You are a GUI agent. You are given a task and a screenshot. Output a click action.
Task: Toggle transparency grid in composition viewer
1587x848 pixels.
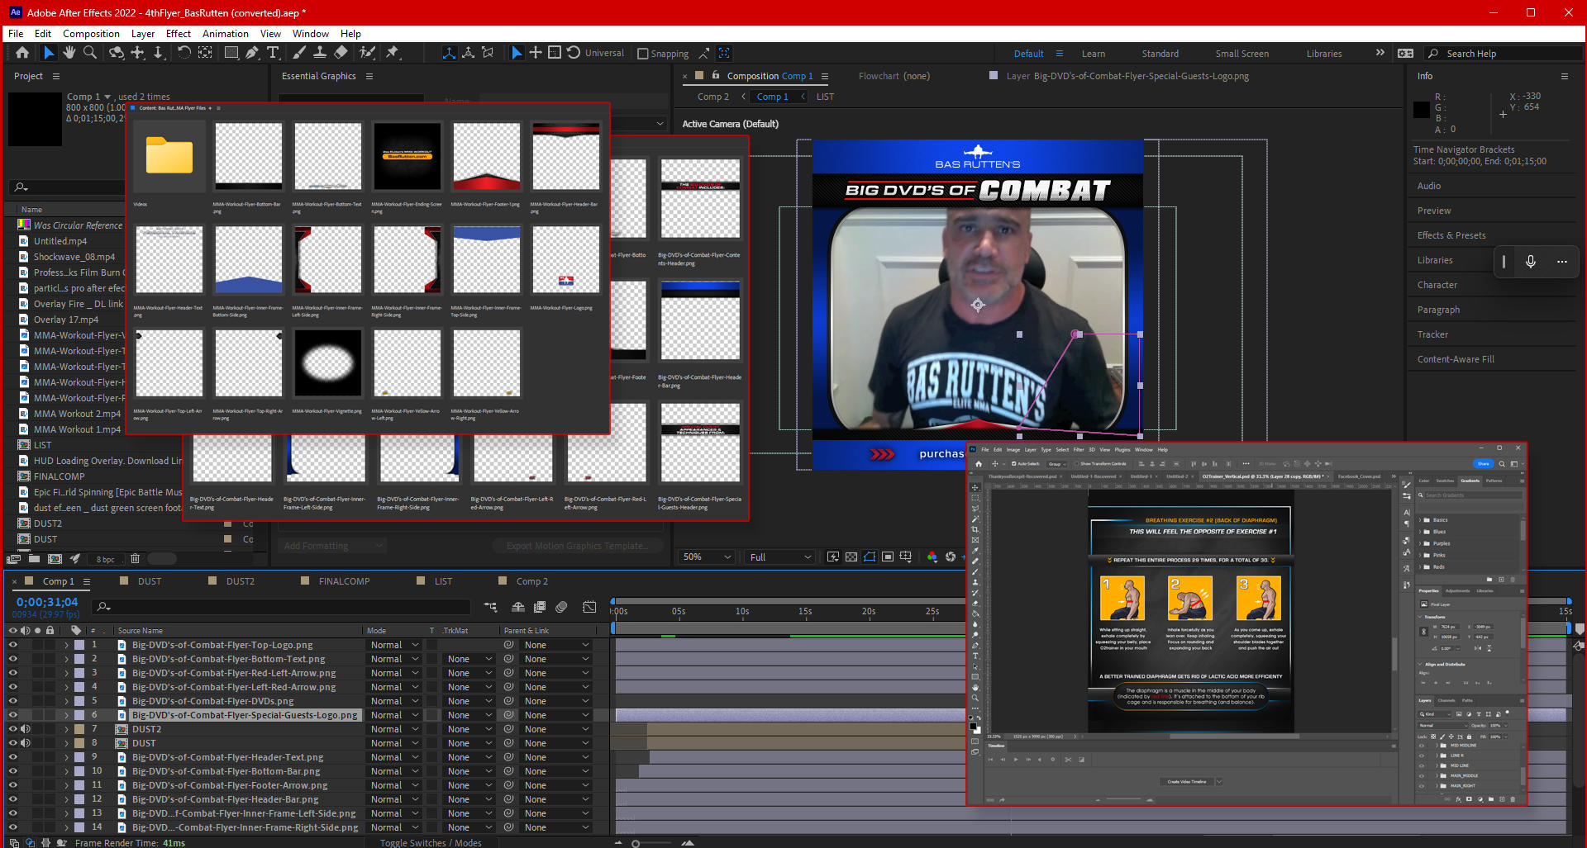(x=851, y=557)
